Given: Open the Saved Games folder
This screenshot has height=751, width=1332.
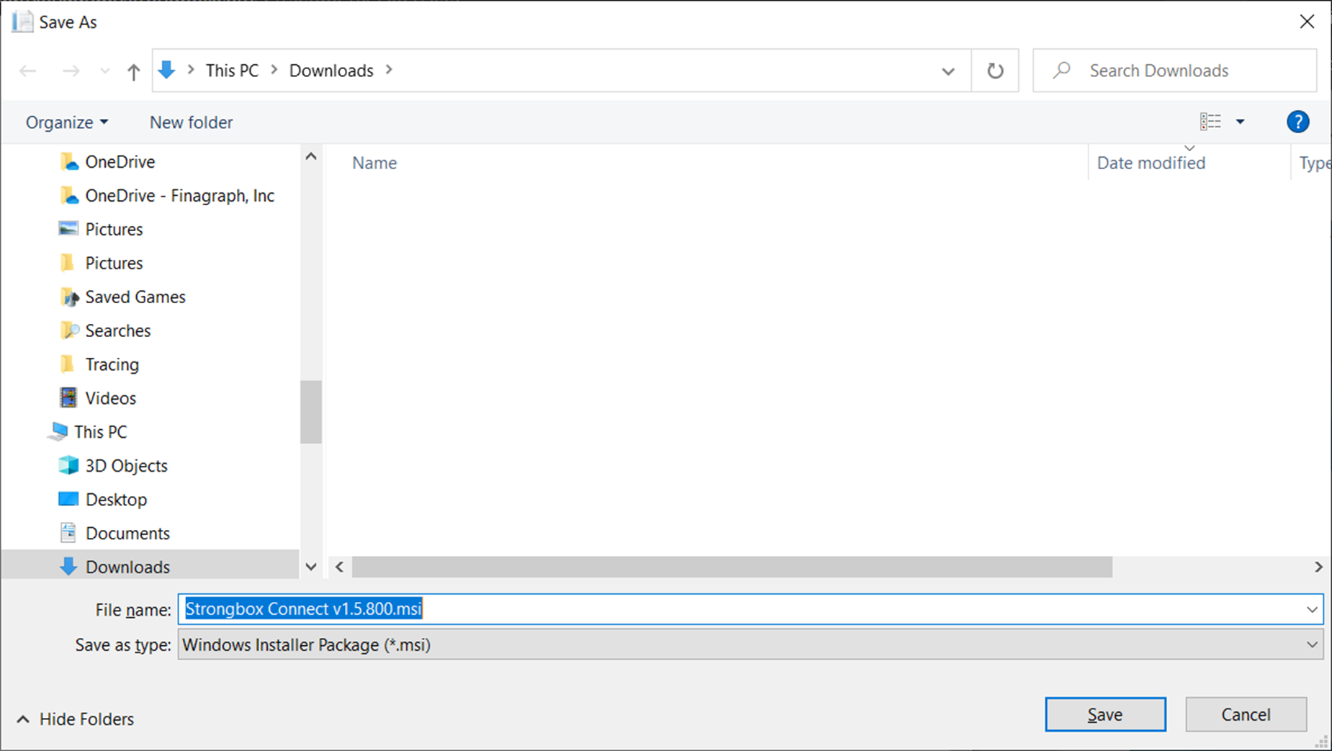Looking at the screenshot, I should click(x=135, y=297).
